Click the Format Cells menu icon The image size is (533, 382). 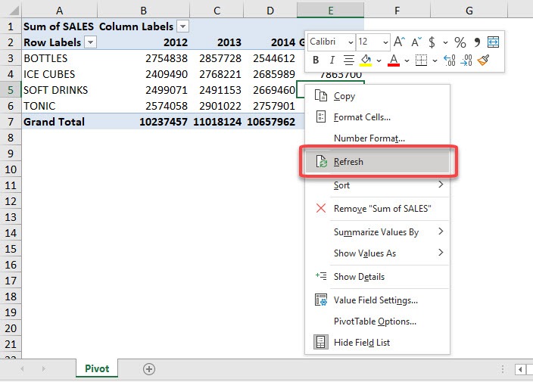321,116
